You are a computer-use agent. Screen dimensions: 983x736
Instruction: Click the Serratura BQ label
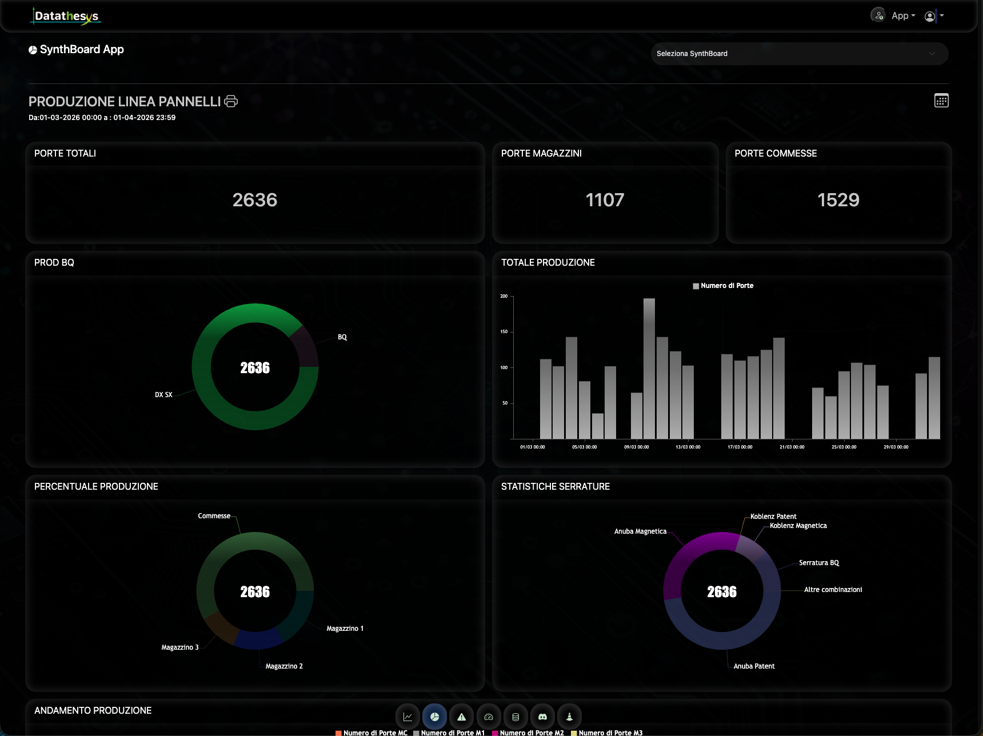pyautogui.click(x=819, y=563)
